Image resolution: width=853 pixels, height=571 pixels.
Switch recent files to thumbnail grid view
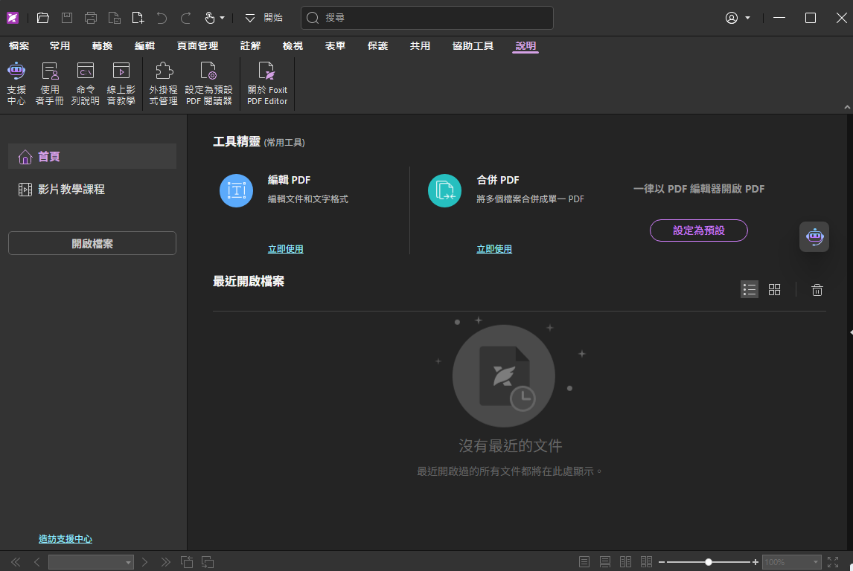tap(774, 289)
